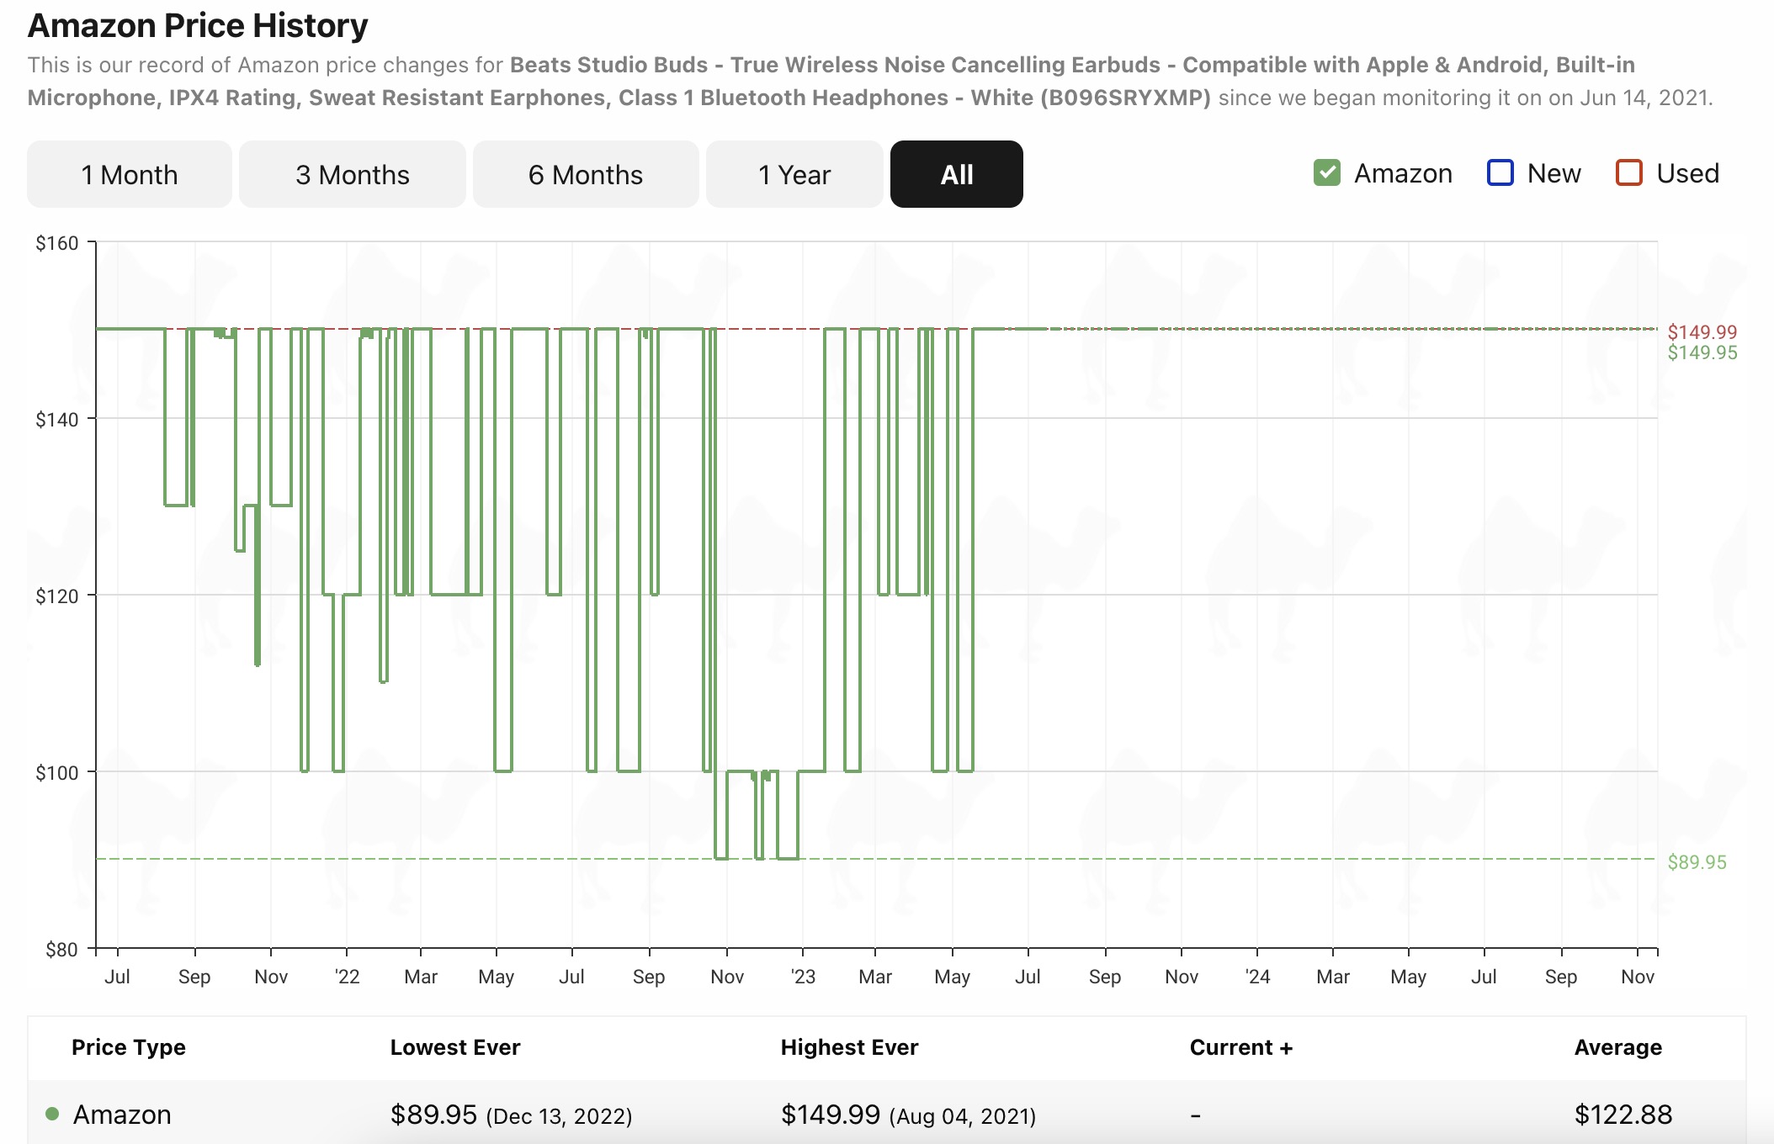Click the $140 y-axis label
This screenshot has width=1774, height=1144.
(56, 419)
